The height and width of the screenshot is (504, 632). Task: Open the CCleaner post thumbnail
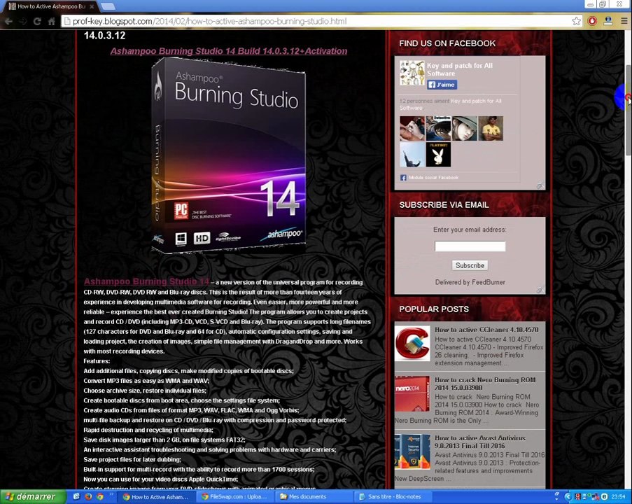(x=412, y=344)
